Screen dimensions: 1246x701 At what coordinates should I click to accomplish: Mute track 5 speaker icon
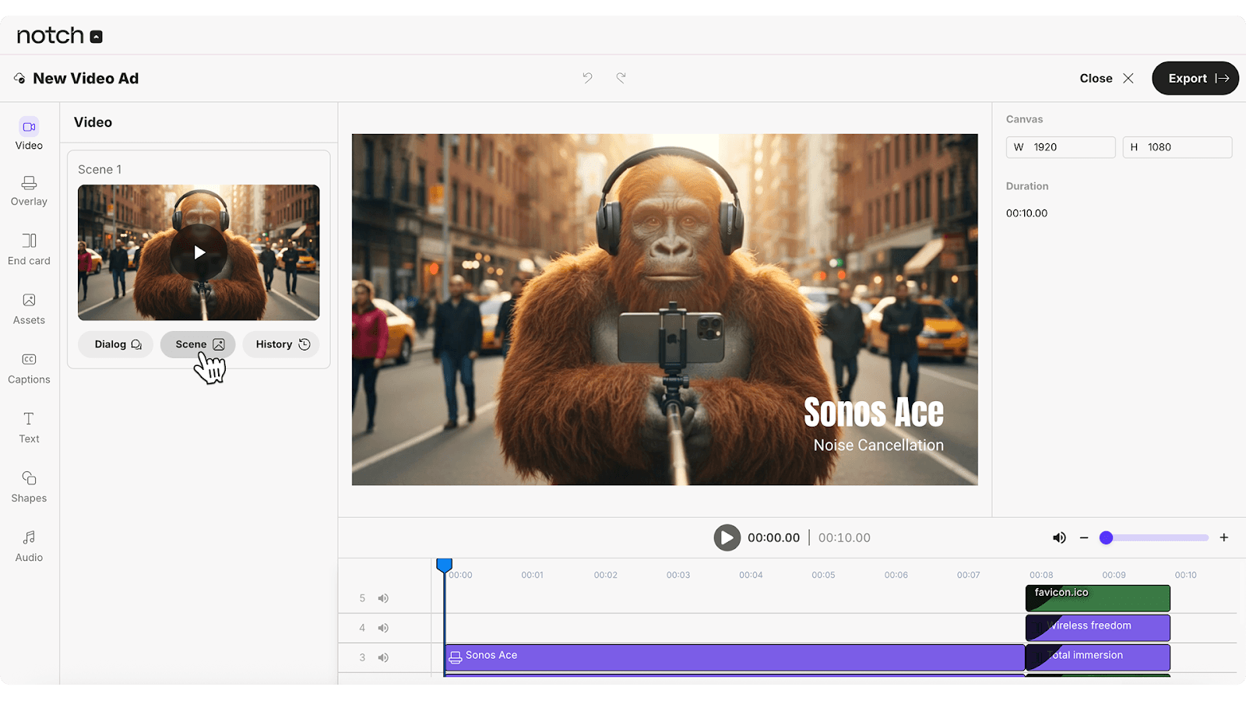[x=383, y=598]
